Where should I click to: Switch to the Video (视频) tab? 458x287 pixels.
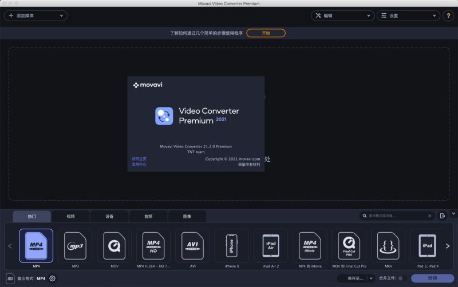pos(70,217)
